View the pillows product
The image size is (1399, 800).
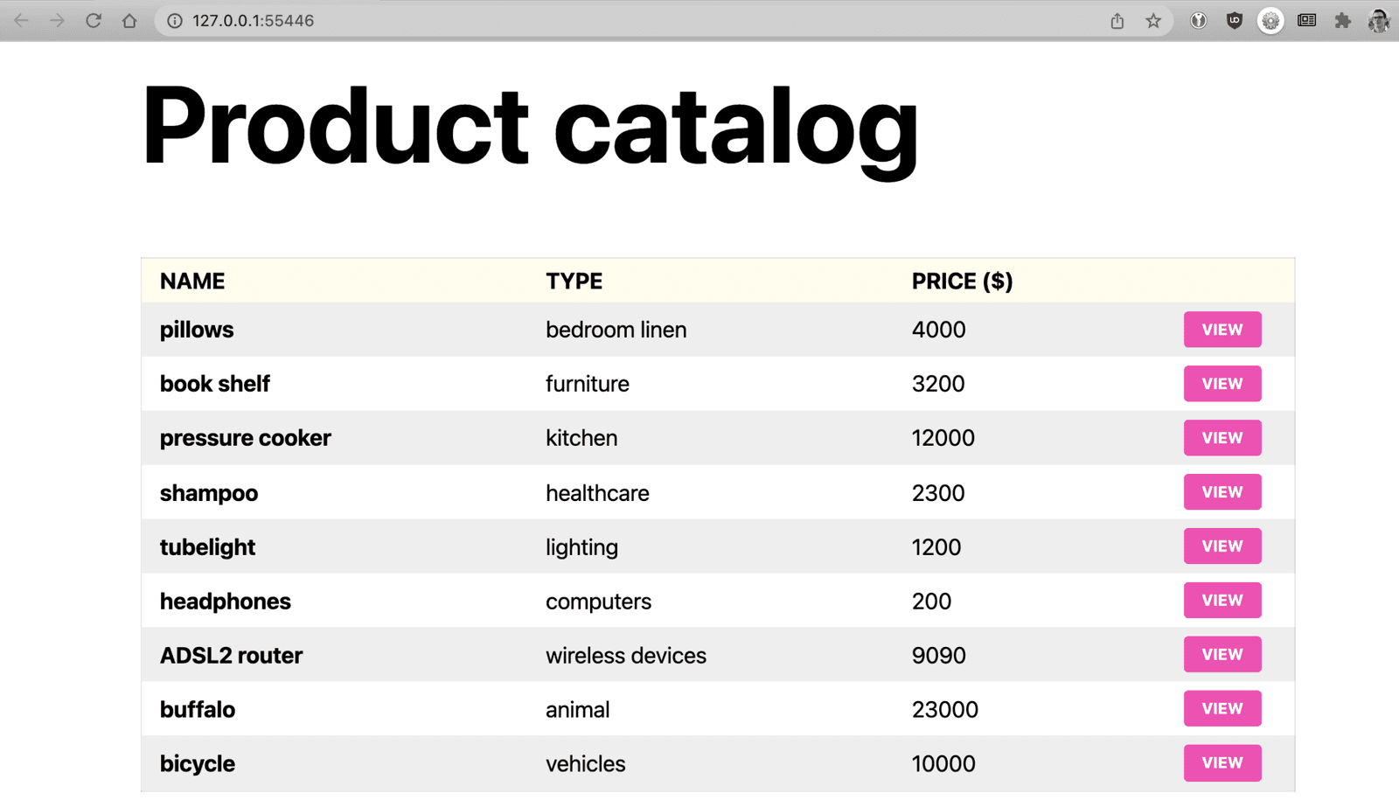click(x=1222, y=330)
